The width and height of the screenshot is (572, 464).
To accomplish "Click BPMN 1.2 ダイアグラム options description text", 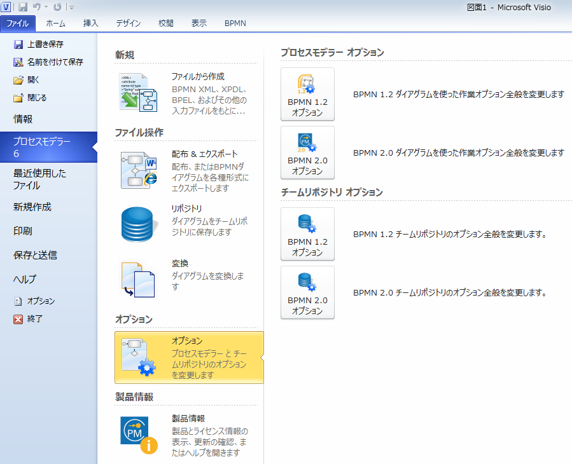I will click(x=459, y=95).
